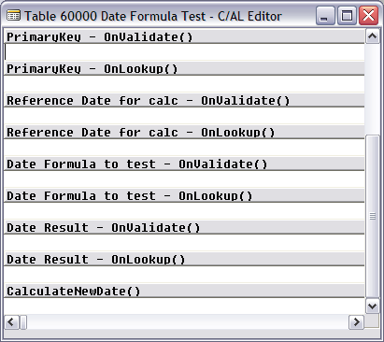
Task: Minimize the C/AL Editor window
Action: [x=325, y=16]
